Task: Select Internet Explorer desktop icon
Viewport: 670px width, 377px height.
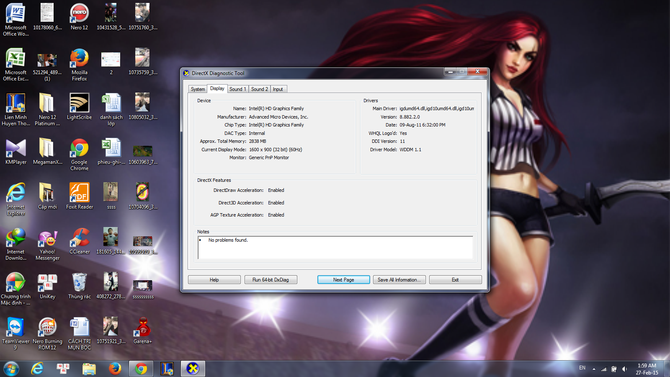Action: point(16,199)
